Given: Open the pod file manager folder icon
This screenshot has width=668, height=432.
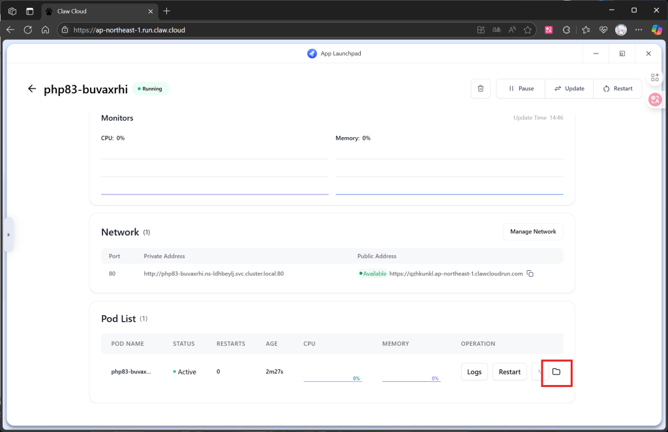Looking at the screenshot, I should click(556, 371).
